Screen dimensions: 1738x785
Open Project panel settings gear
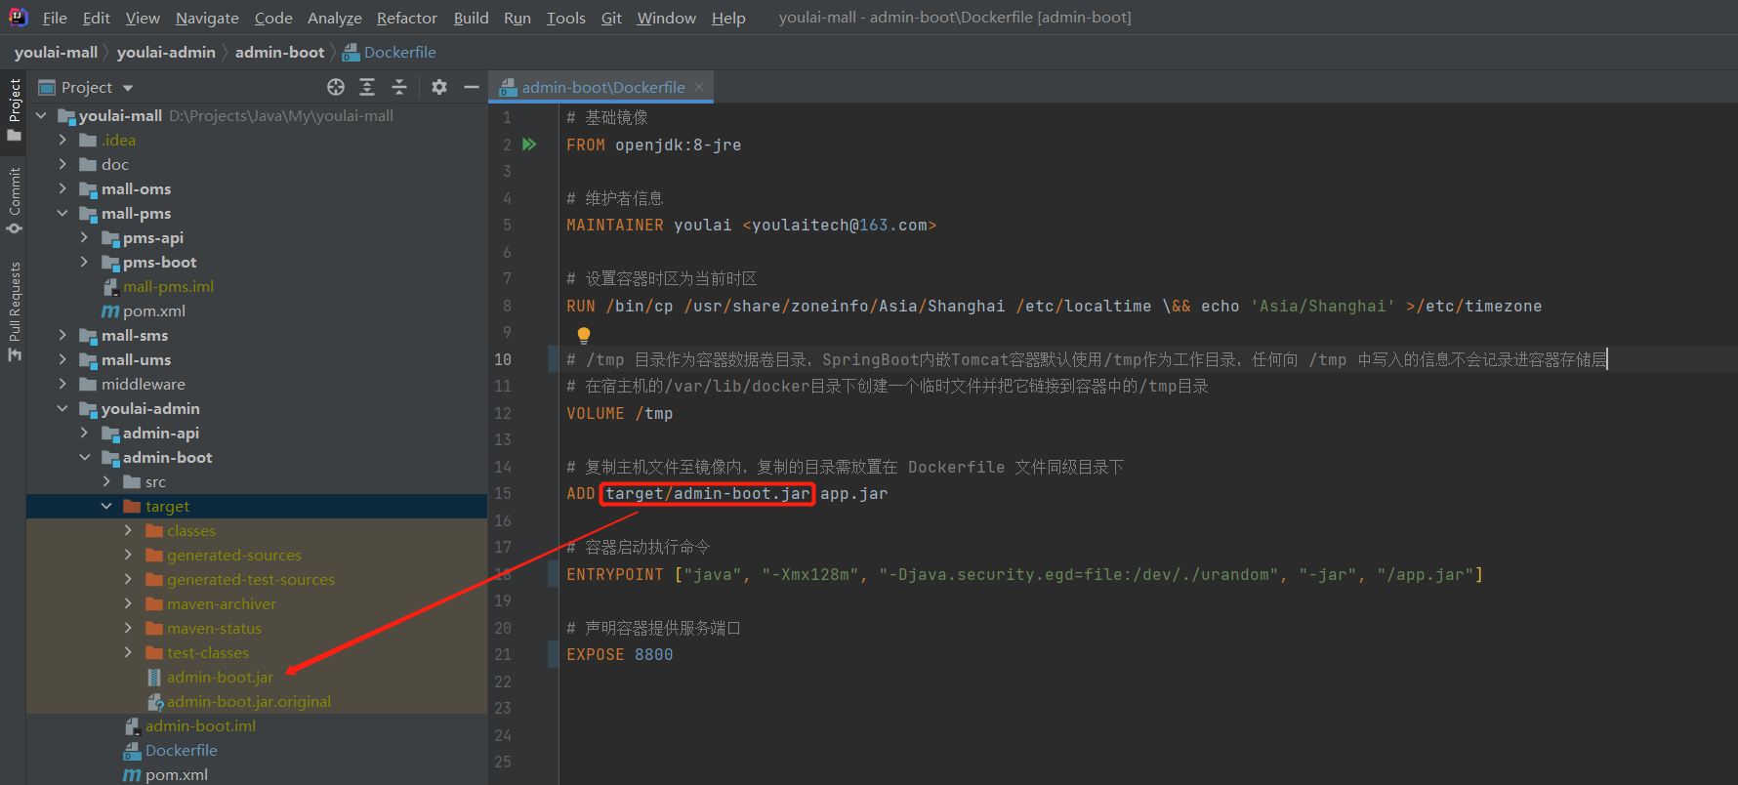[x=439, y=87]
